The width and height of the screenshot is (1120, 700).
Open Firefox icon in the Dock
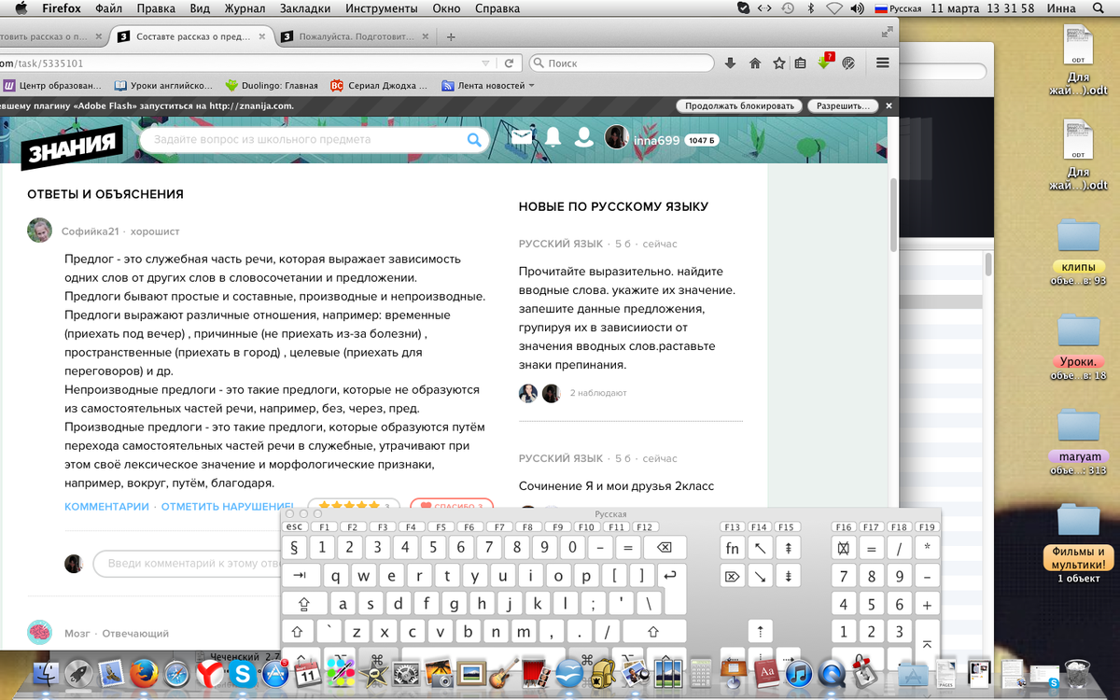tap(143, 673)
